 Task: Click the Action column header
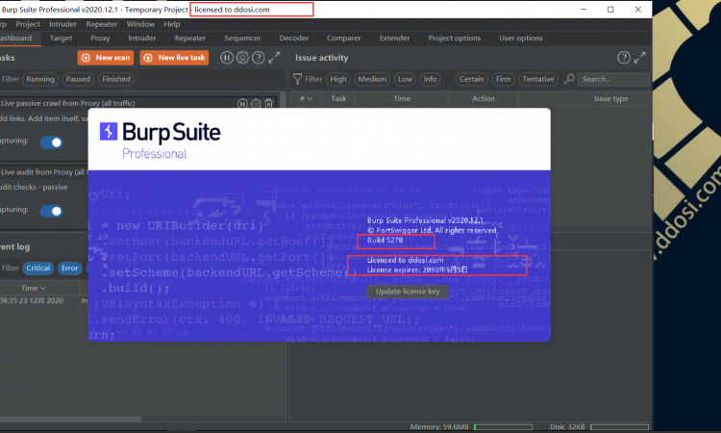[x=484, y=98]
